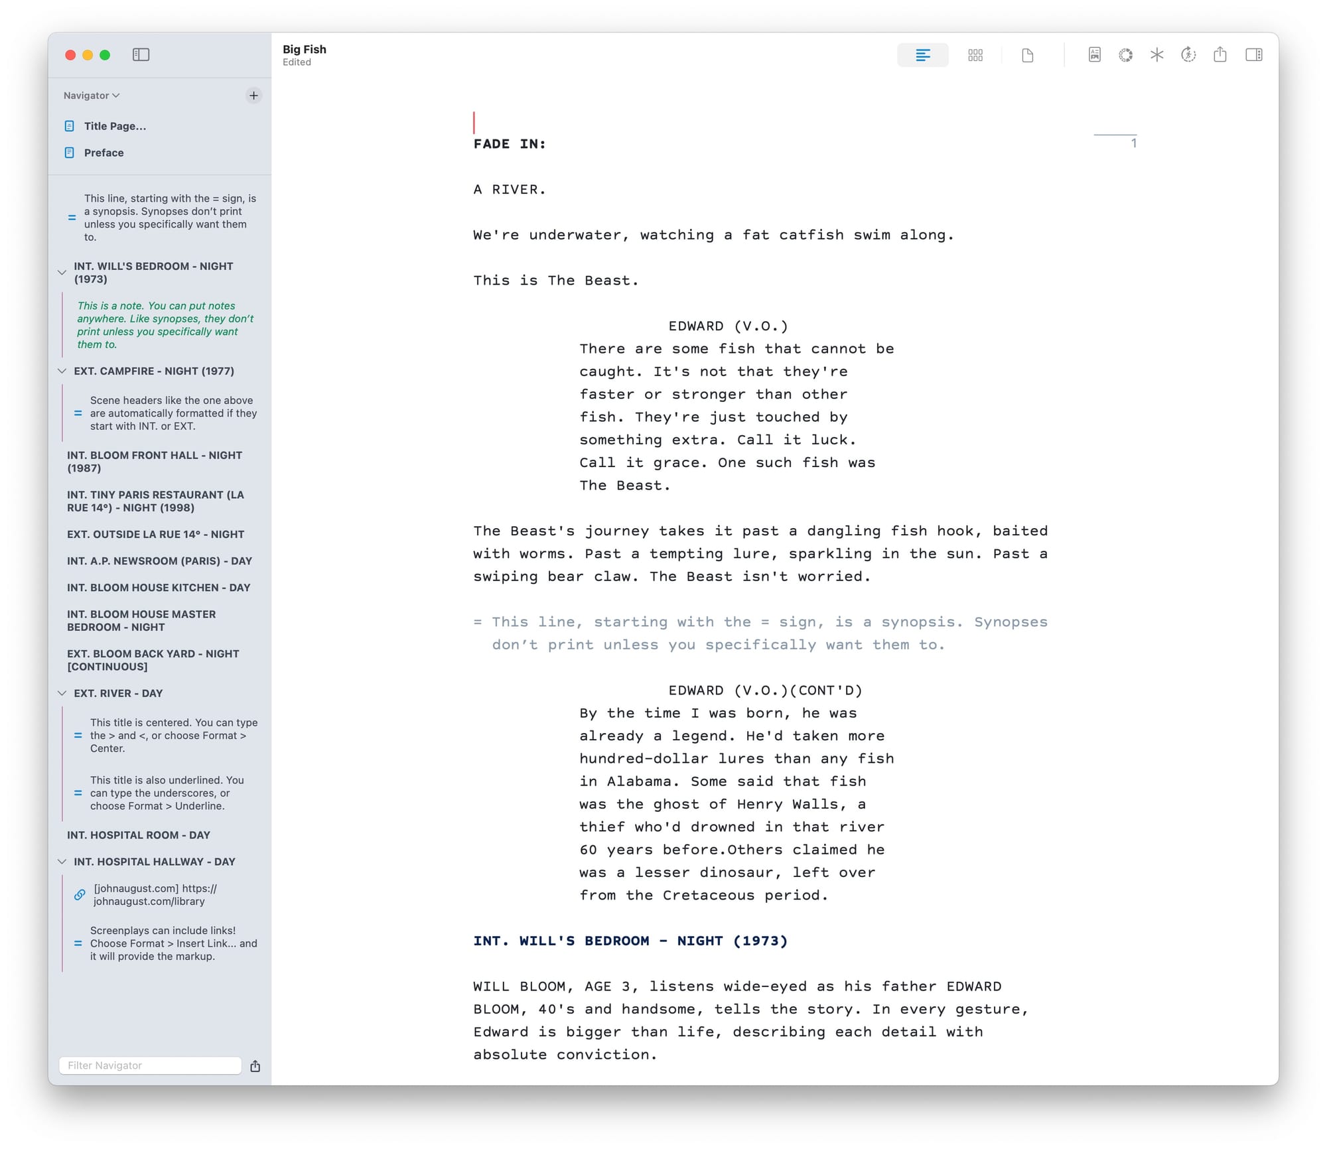Collapse INT. WILL'S BEDROOM scene
Image resolution: width=1327 pixels, height=1149 pixels.
click(62, 273)
